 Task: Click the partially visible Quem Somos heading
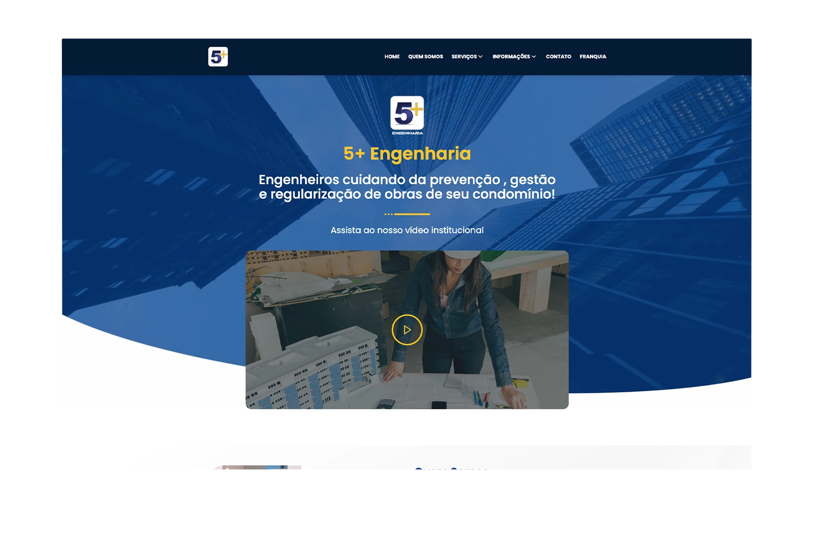(x=451, y=468)
